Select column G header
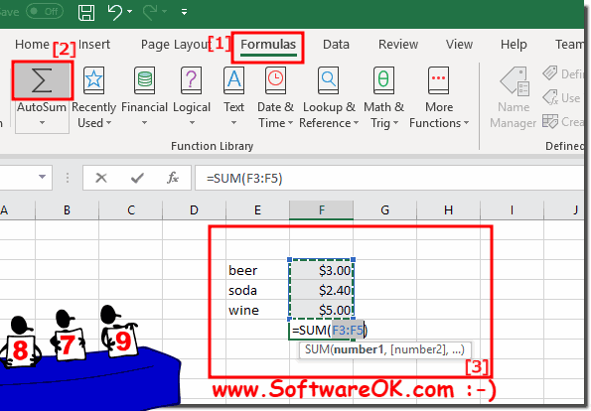Screen dimensions: 591x411 pyautogui.click(x=384, y=209)
